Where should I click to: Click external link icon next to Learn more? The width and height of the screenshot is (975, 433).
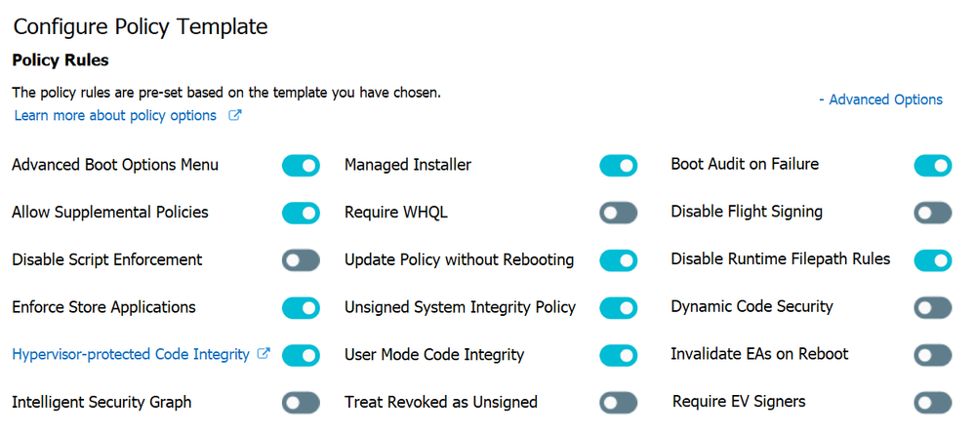click(x=234, y=116)
